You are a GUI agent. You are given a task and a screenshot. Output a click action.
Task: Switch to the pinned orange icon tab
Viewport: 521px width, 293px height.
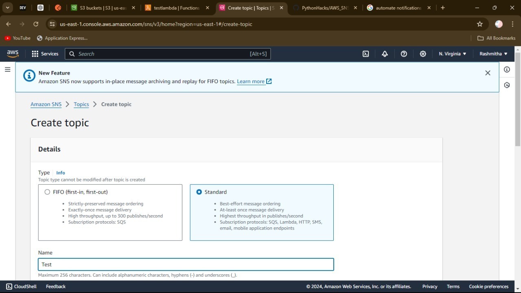click(x=58, y=8)
